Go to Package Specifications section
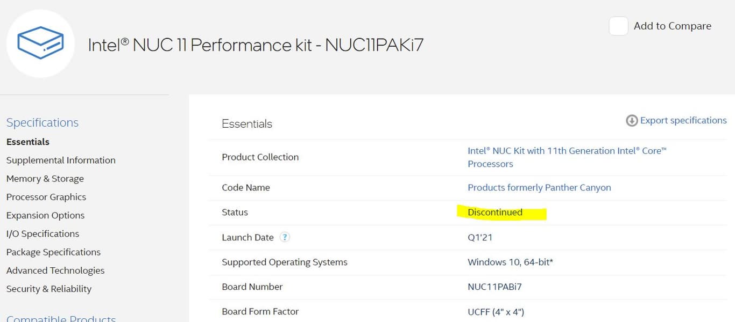This screenshot has height=322, width=735. (53, 252)
